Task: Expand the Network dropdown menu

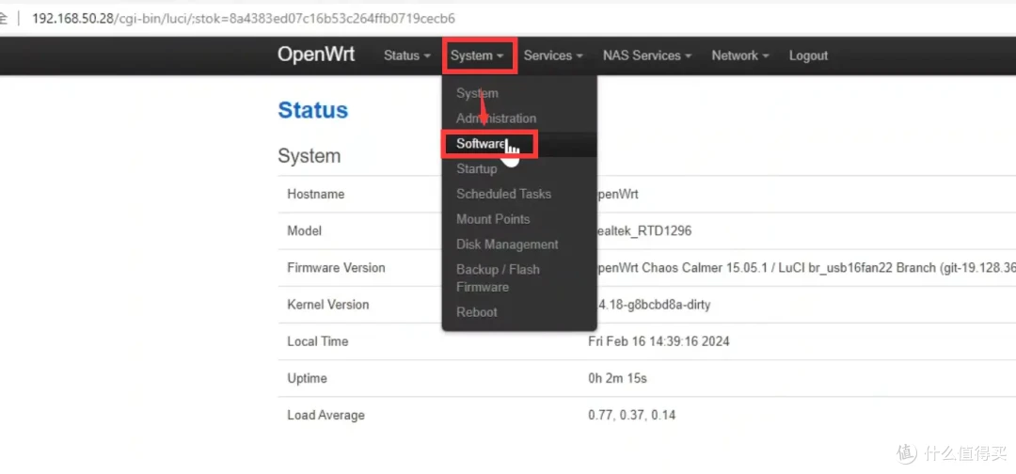Action: (x=740, y=55)
